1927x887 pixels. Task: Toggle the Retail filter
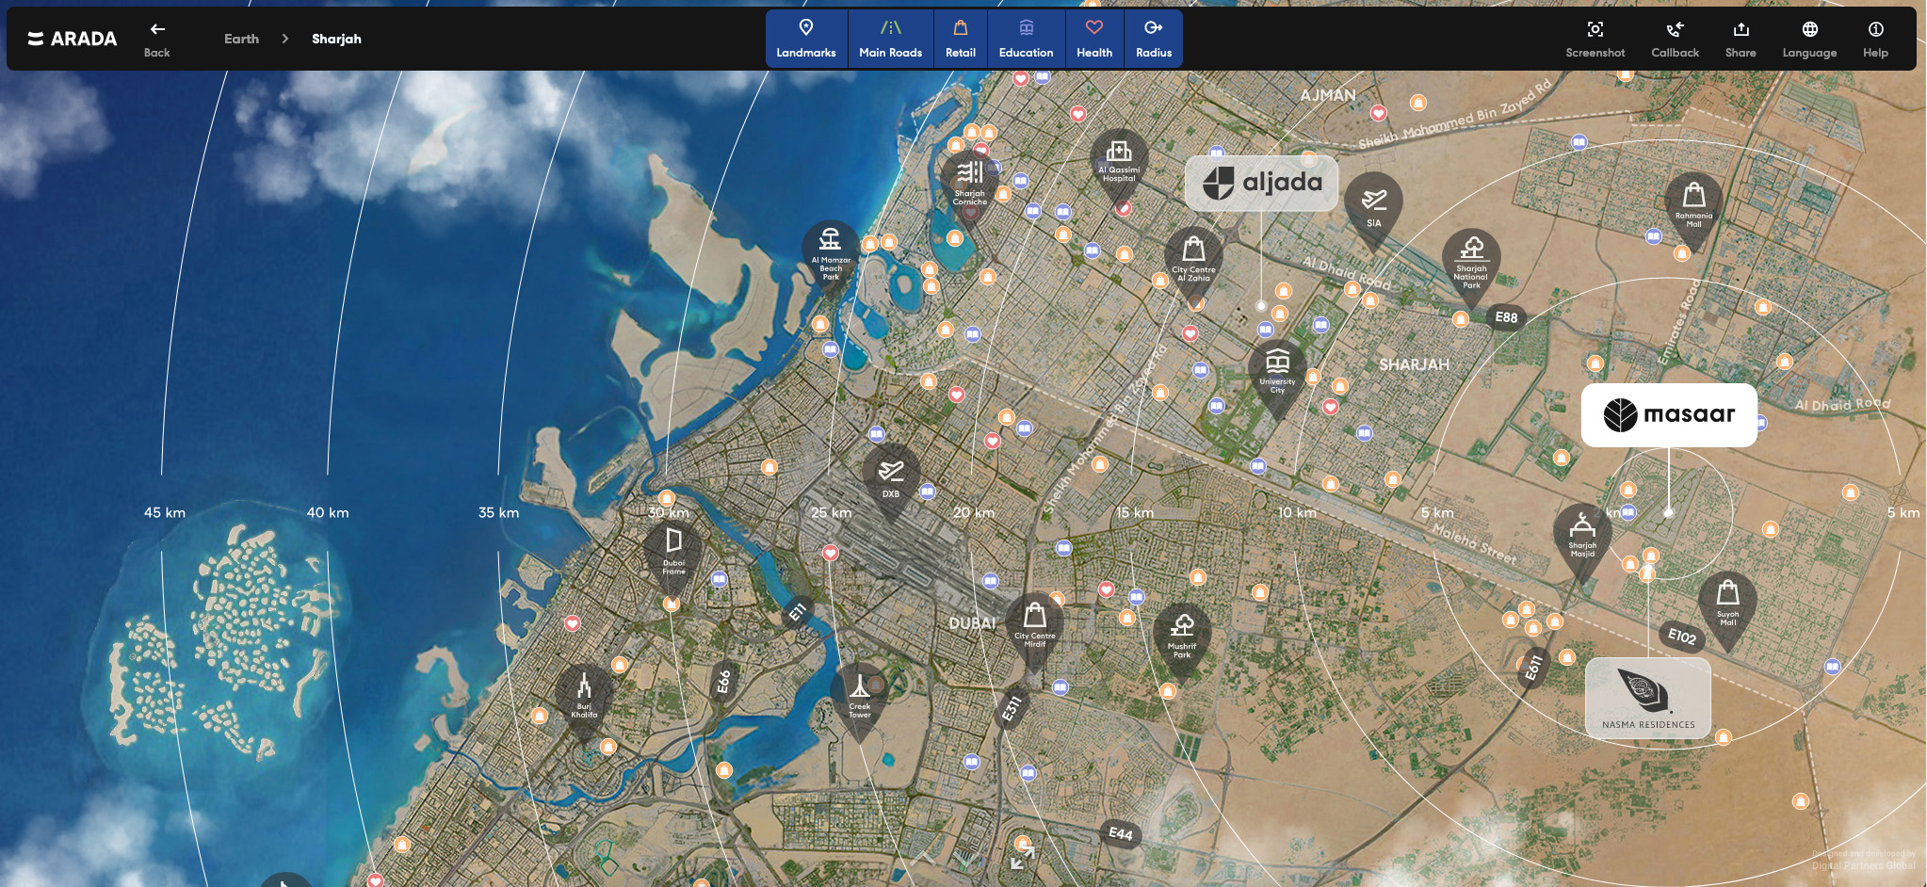point(961,39)
